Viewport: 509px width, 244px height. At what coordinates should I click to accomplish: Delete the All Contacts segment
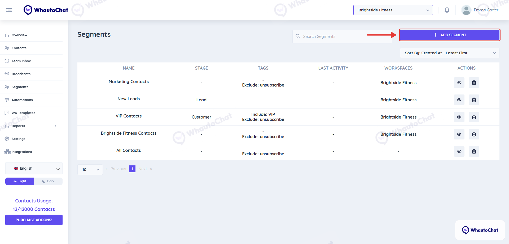474,151
